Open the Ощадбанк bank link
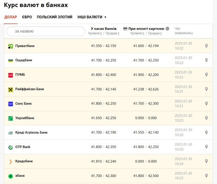Screen dimensions: 217x184 click(24, 60)
